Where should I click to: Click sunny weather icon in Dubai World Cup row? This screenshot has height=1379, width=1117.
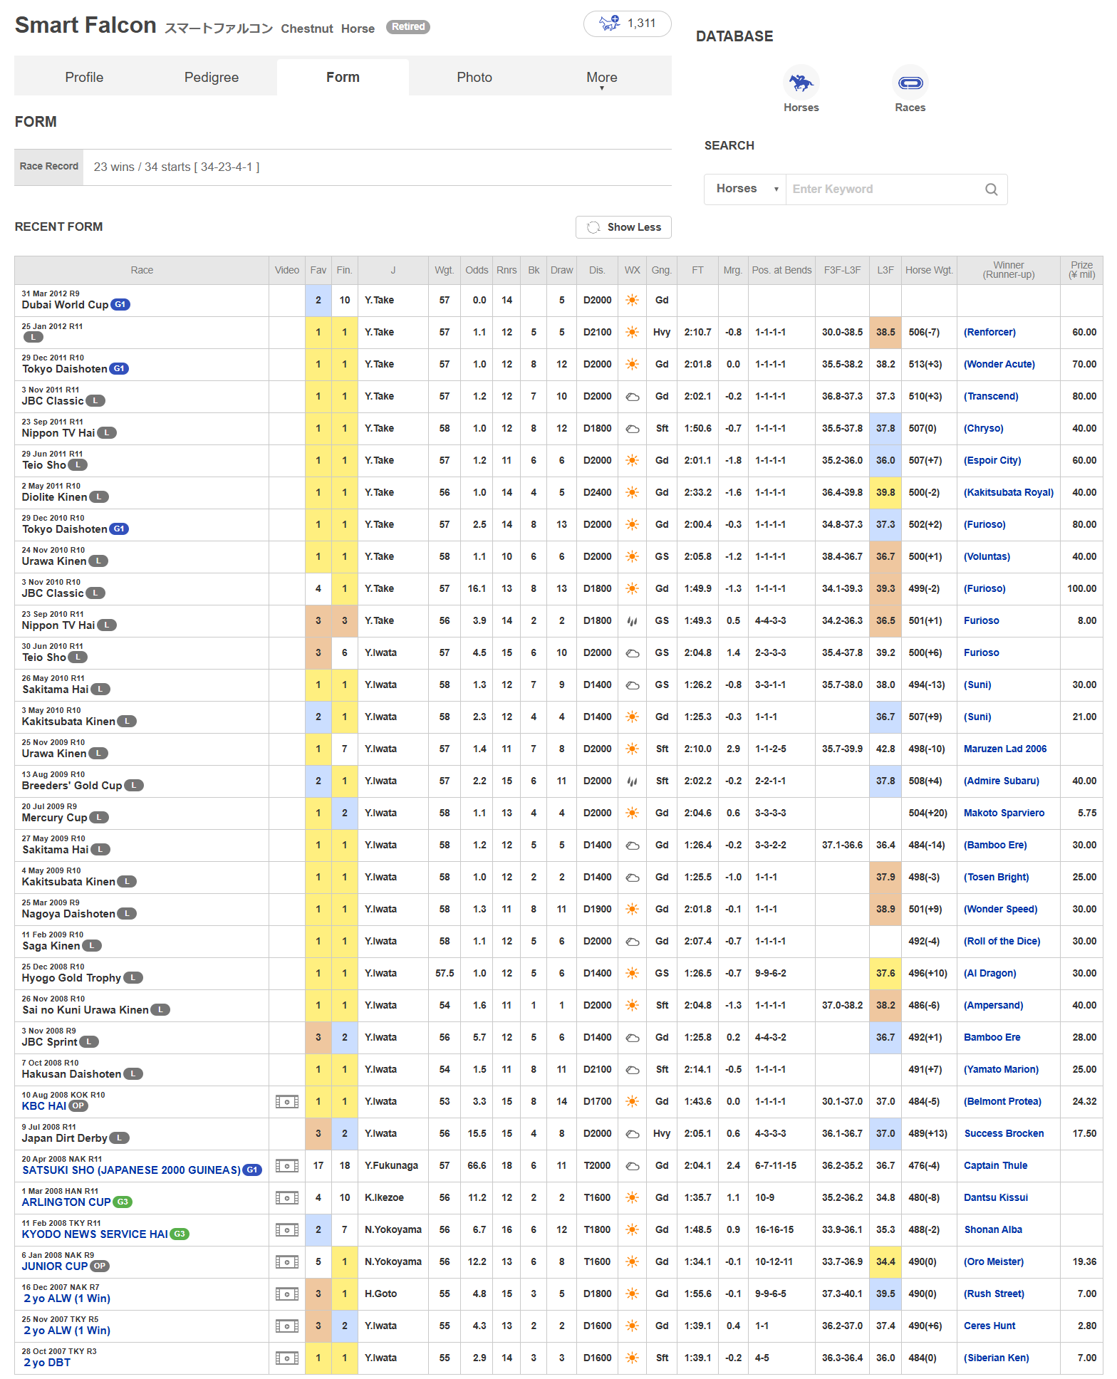632,301
